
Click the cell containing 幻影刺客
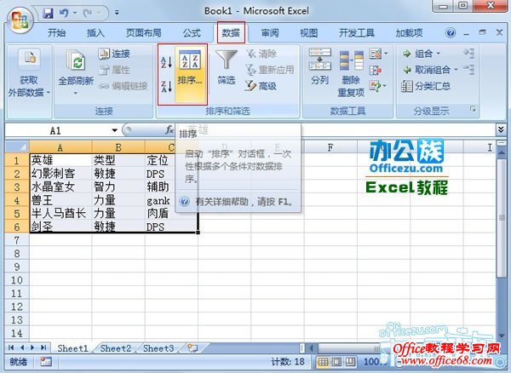tap(60, 174)
